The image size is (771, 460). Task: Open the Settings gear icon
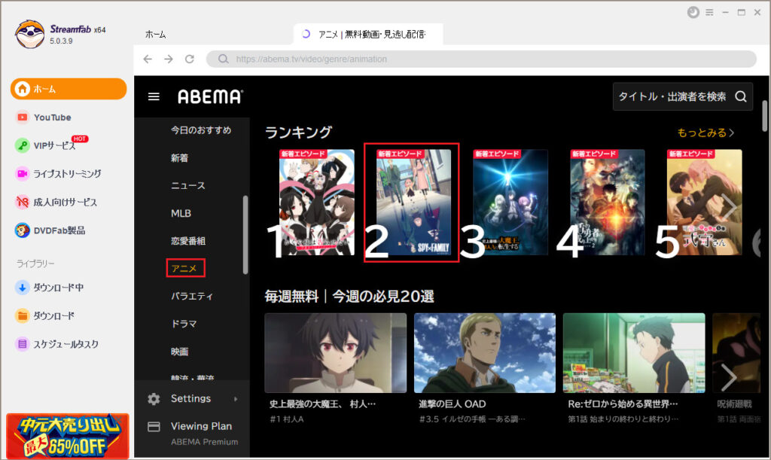click(x=154, y=399)
